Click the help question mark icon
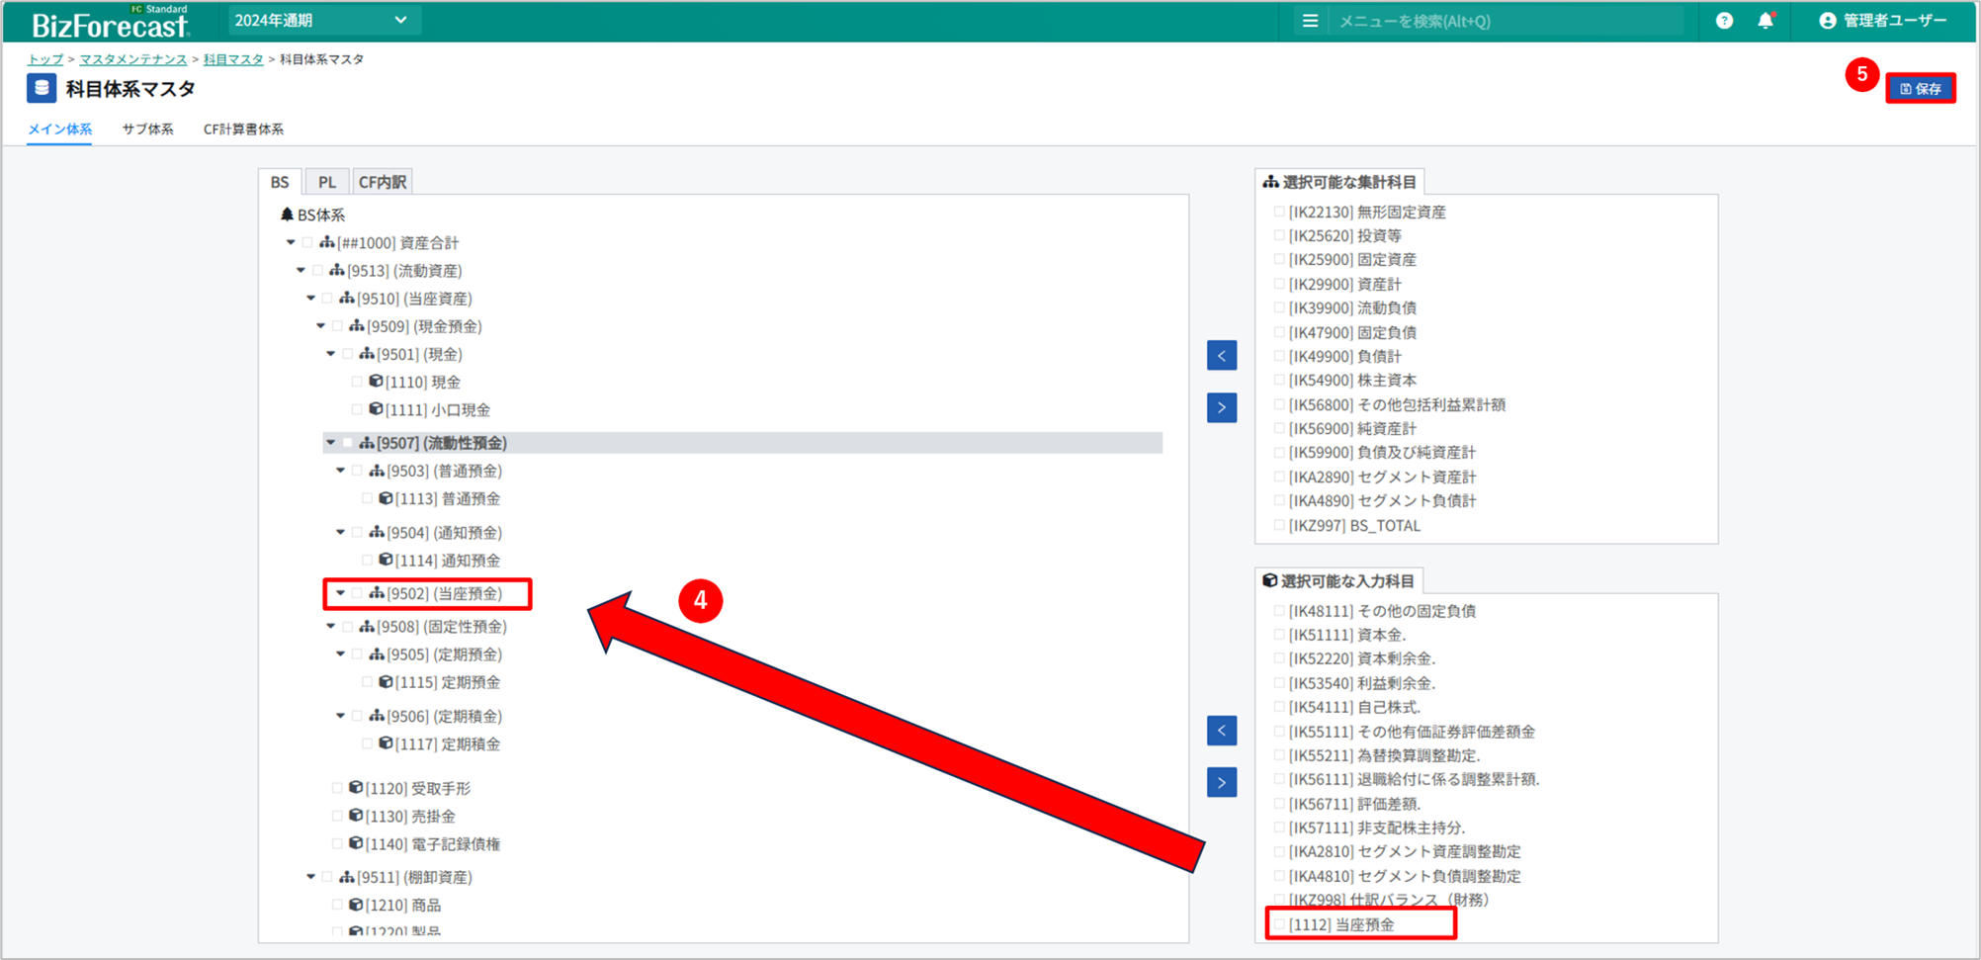This screenshot has height=960, width=1981. click(1724, 21)
